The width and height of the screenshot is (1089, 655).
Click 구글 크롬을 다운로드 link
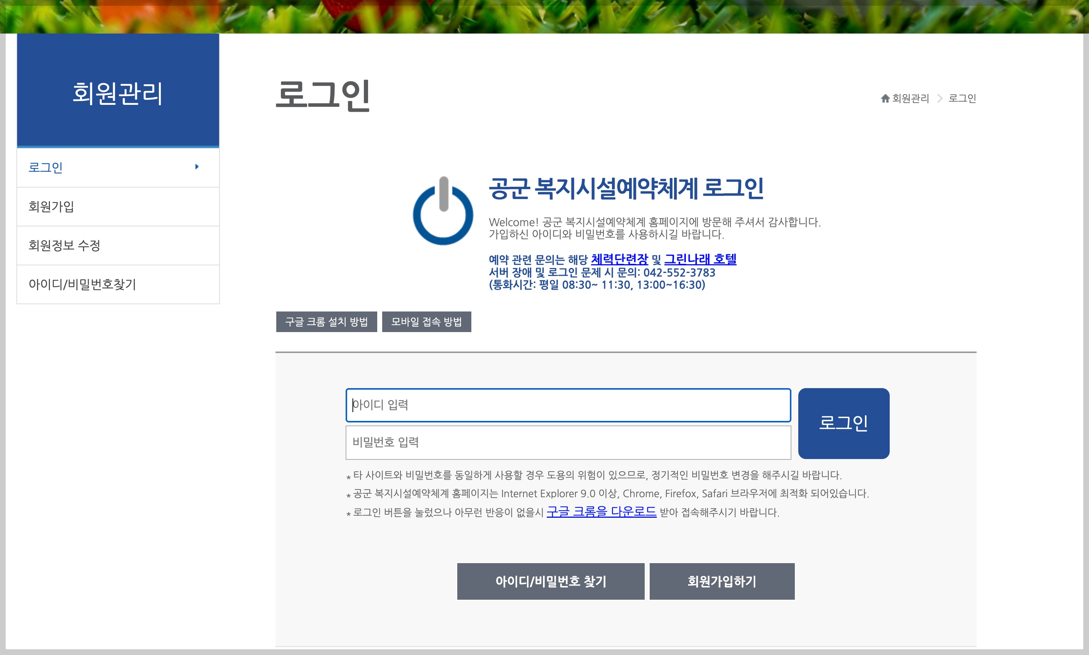[601, 512]
